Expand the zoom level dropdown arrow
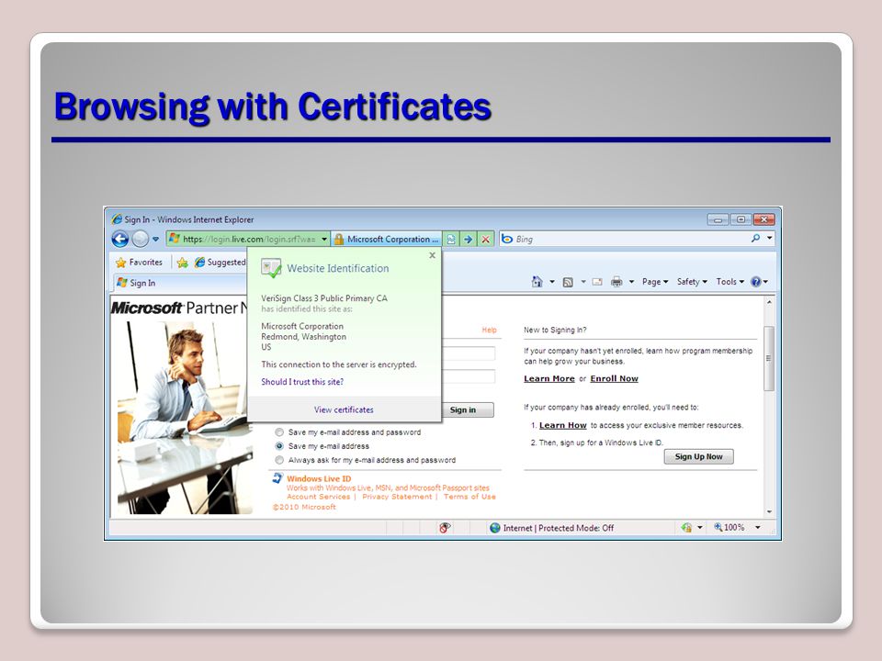The image size is (882, 661). coord(758,527)
